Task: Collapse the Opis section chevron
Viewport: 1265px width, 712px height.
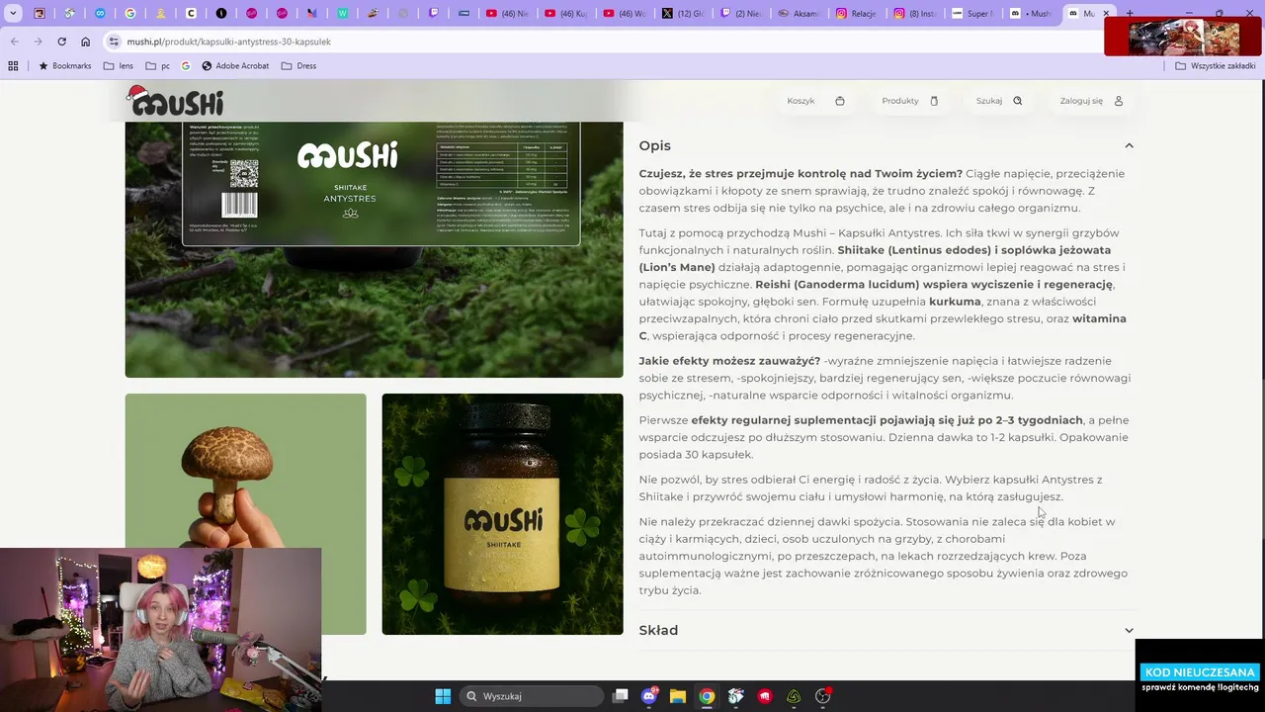Action: click(x=1129, y=145)
